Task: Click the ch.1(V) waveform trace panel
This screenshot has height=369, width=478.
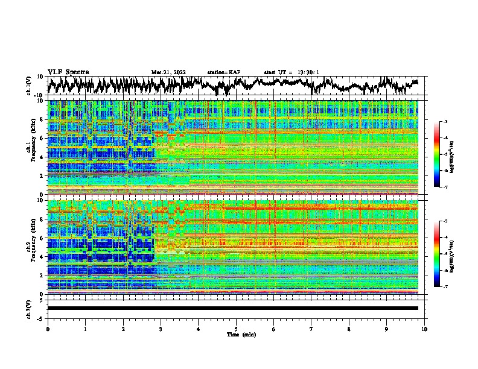Action: coord(237,86)
